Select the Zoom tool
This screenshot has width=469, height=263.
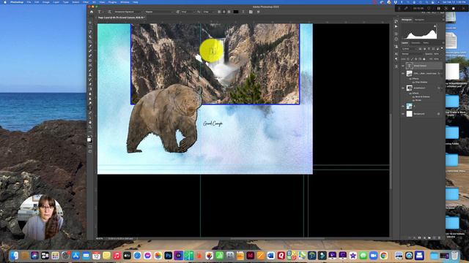pyautogui.click(x=90, y=127)
